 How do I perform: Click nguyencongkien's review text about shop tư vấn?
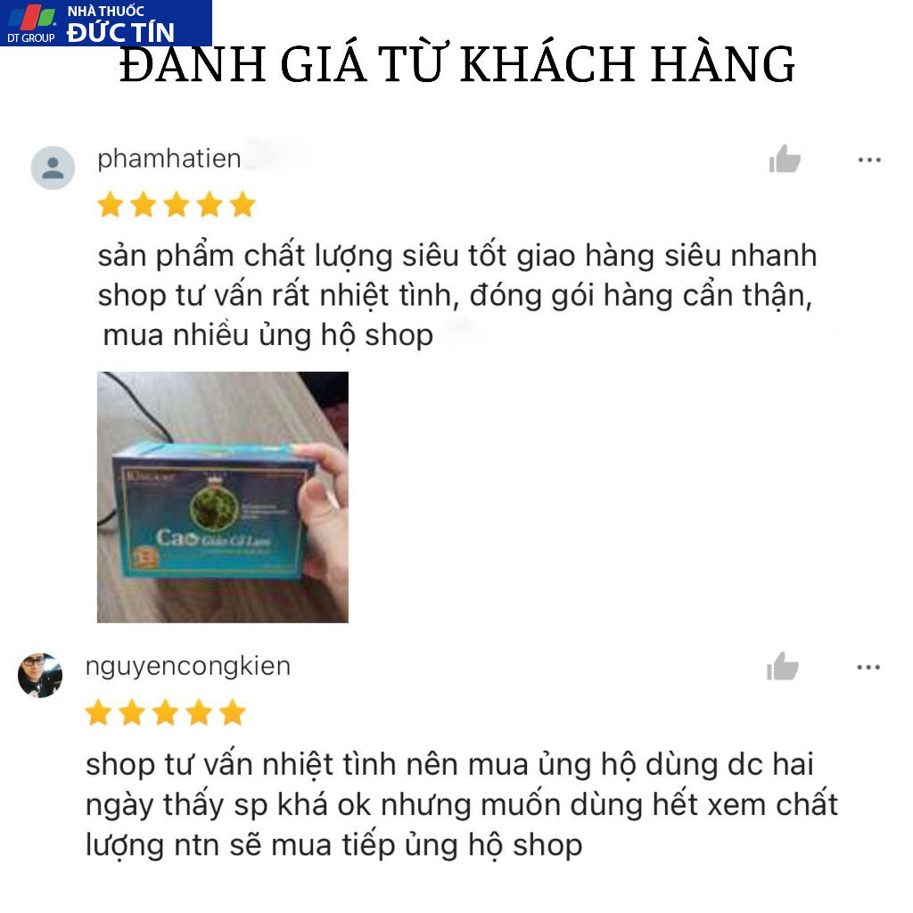click(x=461, y=805)
